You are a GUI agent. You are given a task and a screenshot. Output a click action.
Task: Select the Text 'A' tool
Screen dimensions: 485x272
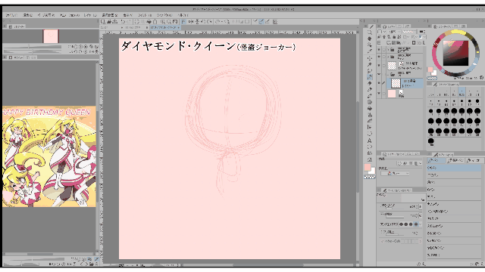370,141
